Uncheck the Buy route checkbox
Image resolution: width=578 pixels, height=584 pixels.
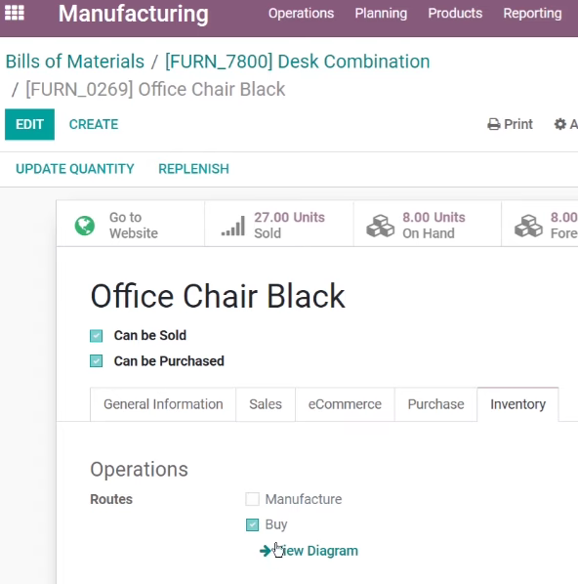252,524
